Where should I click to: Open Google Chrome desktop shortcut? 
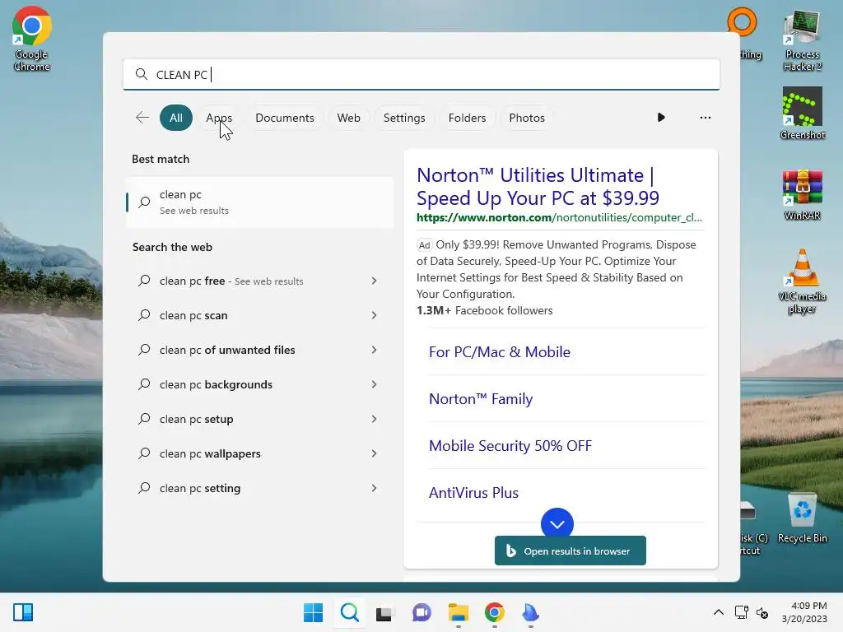tap(32, 39)
